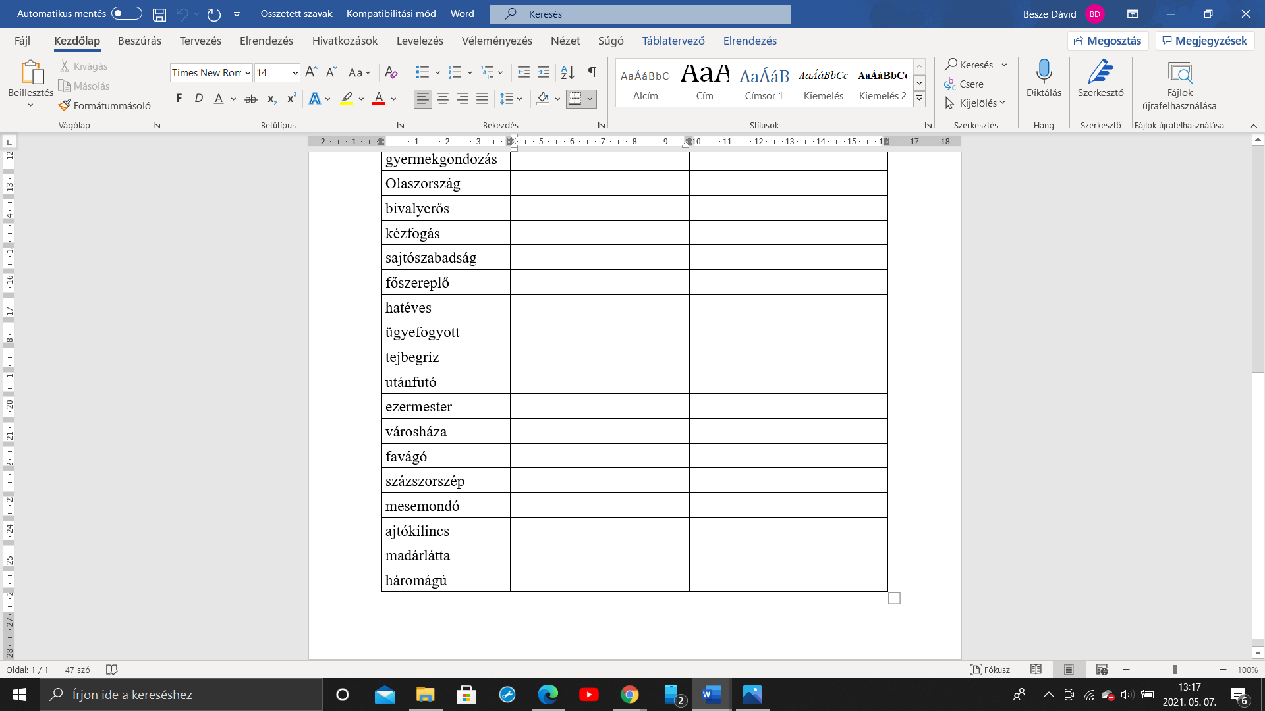The image size is (1265, 711).
Task: Toggle italic (D) formatting
Action: click(198, 99)
